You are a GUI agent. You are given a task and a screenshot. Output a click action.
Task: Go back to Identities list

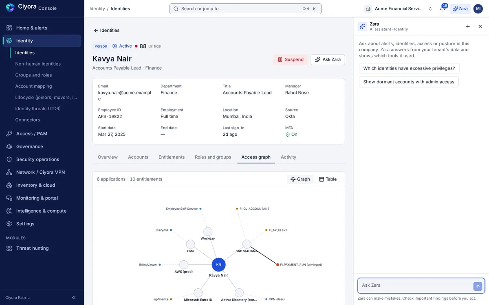106,30
